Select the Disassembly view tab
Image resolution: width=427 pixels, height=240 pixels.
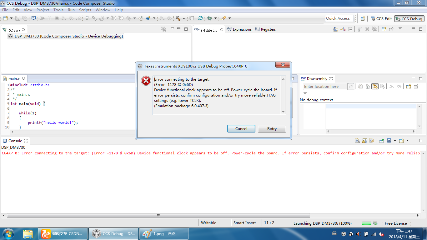(x=317, y=79)
